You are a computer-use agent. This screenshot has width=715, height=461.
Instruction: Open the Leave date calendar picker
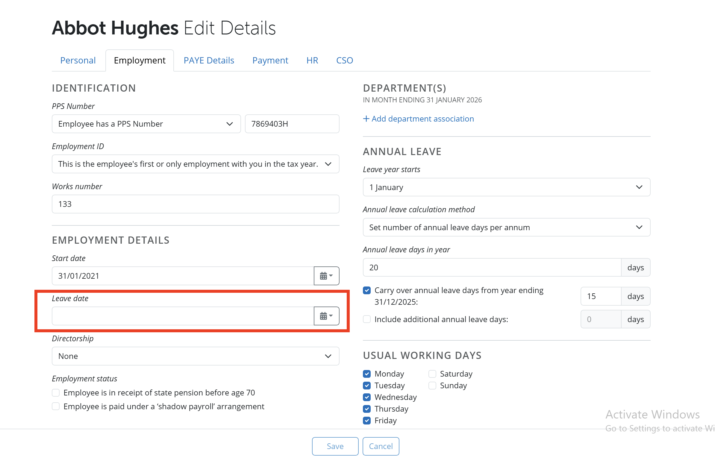pyautogui.click(x=326, y=316)
